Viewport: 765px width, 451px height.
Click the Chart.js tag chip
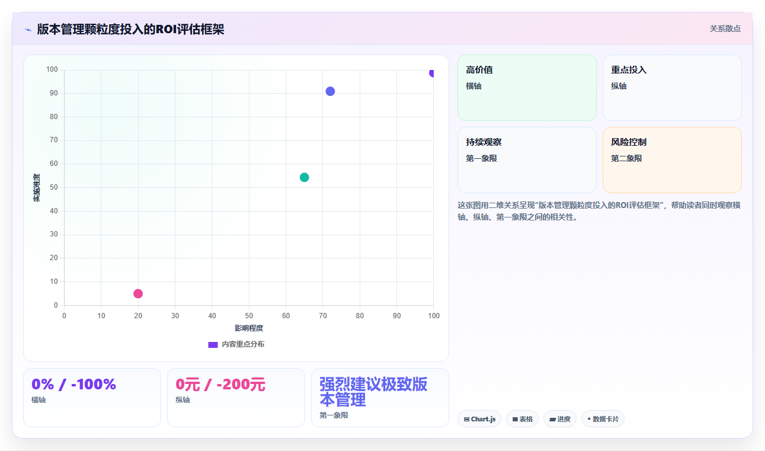[479, 419]
